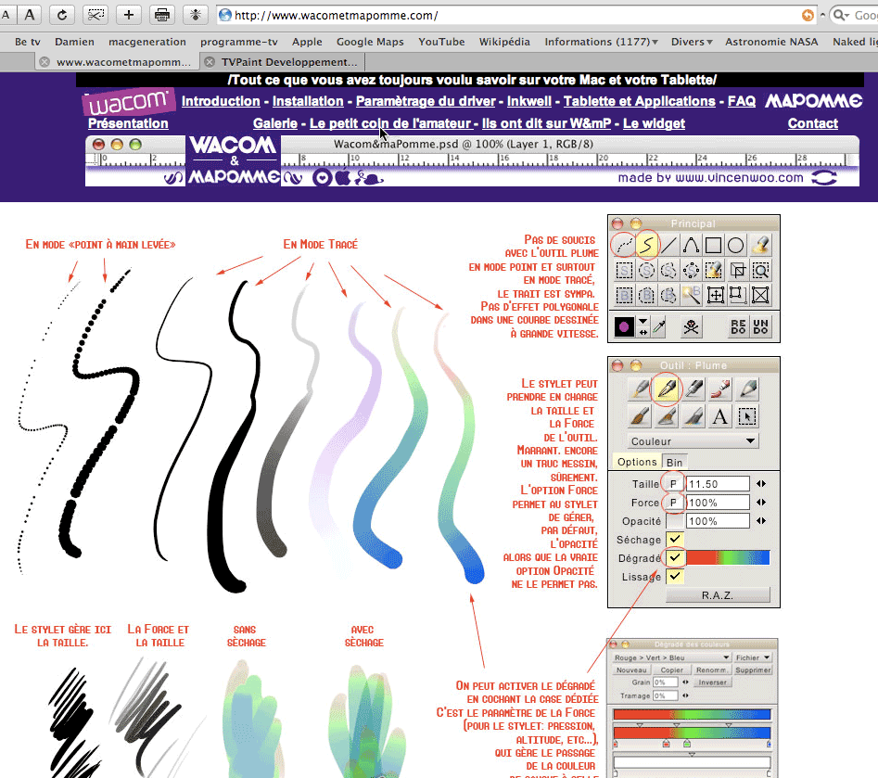Select the ellipse shape tool

pyautogui.click(x=736, y=246)
